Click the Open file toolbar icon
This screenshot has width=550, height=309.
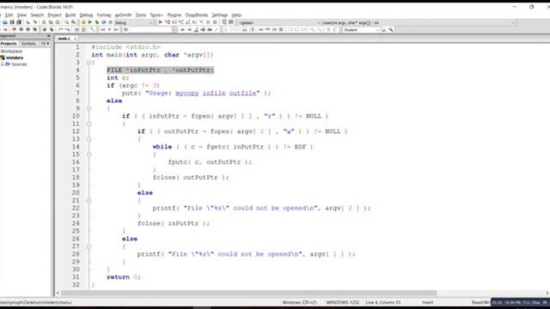tap(5, 22)
